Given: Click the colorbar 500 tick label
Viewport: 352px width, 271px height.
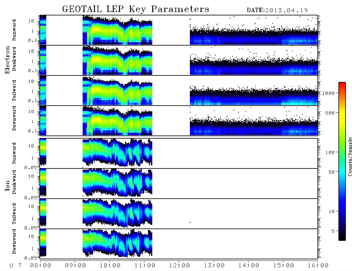Looking at the screenshot, I should pos(330,113).
